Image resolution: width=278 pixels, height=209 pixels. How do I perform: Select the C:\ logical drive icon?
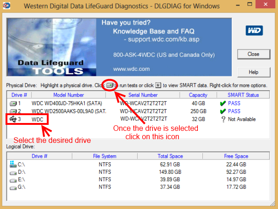coord(12,164)
